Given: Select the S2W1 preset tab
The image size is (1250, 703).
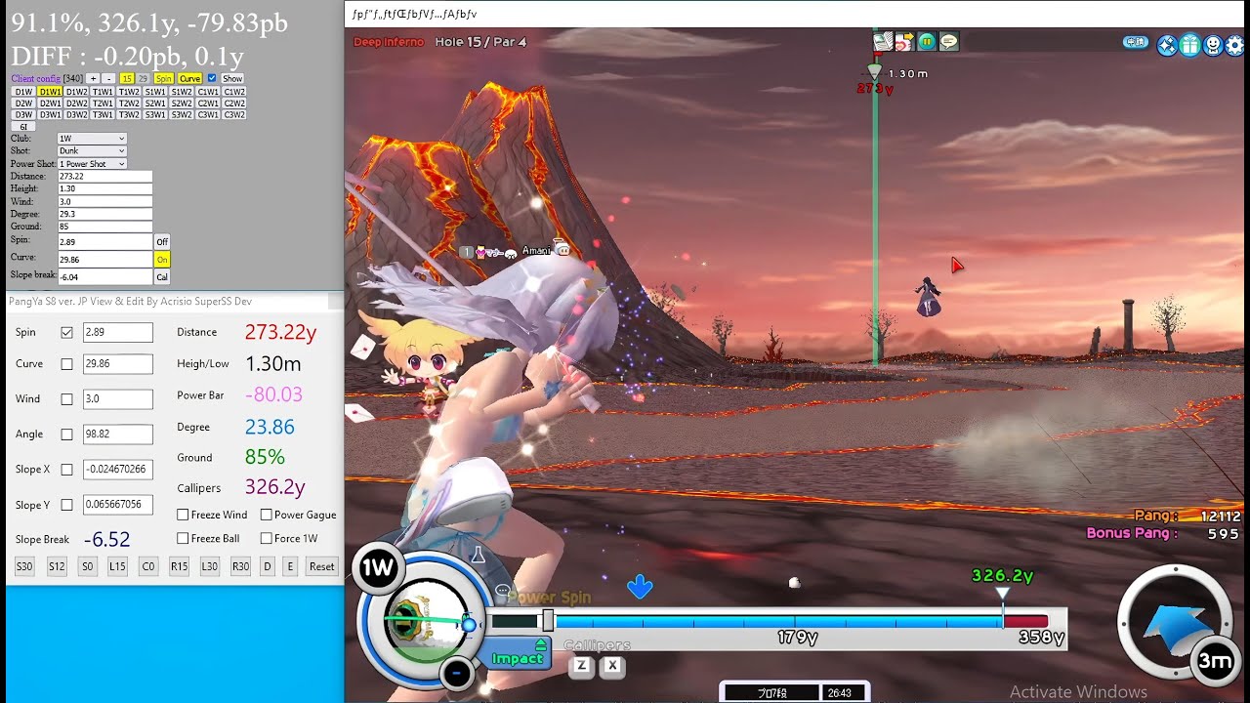Looking at the screenshot, I should (x=155, y=103).
